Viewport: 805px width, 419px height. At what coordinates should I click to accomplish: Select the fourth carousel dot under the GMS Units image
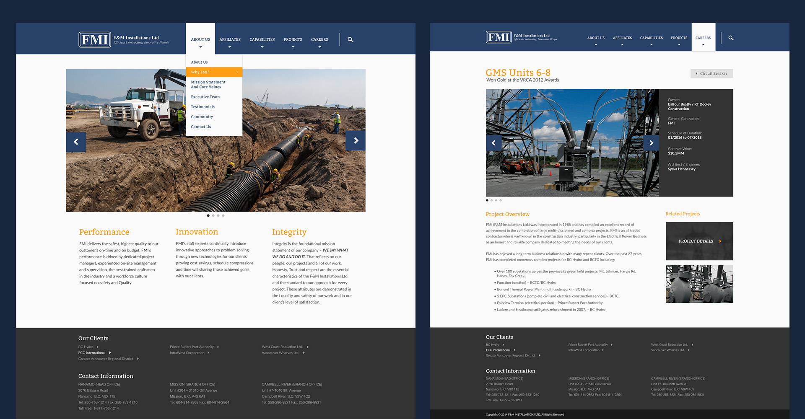click(501, 200)
